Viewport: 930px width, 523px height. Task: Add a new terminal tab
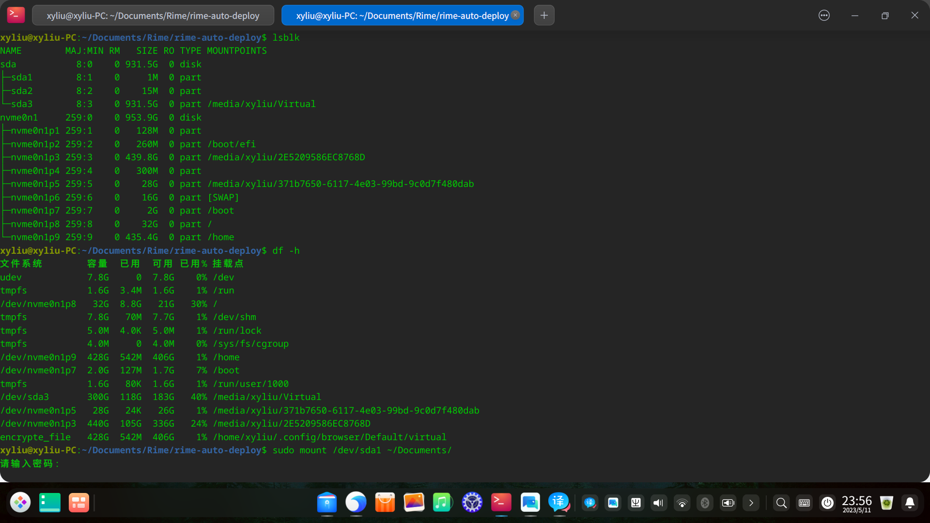[544, 15]
